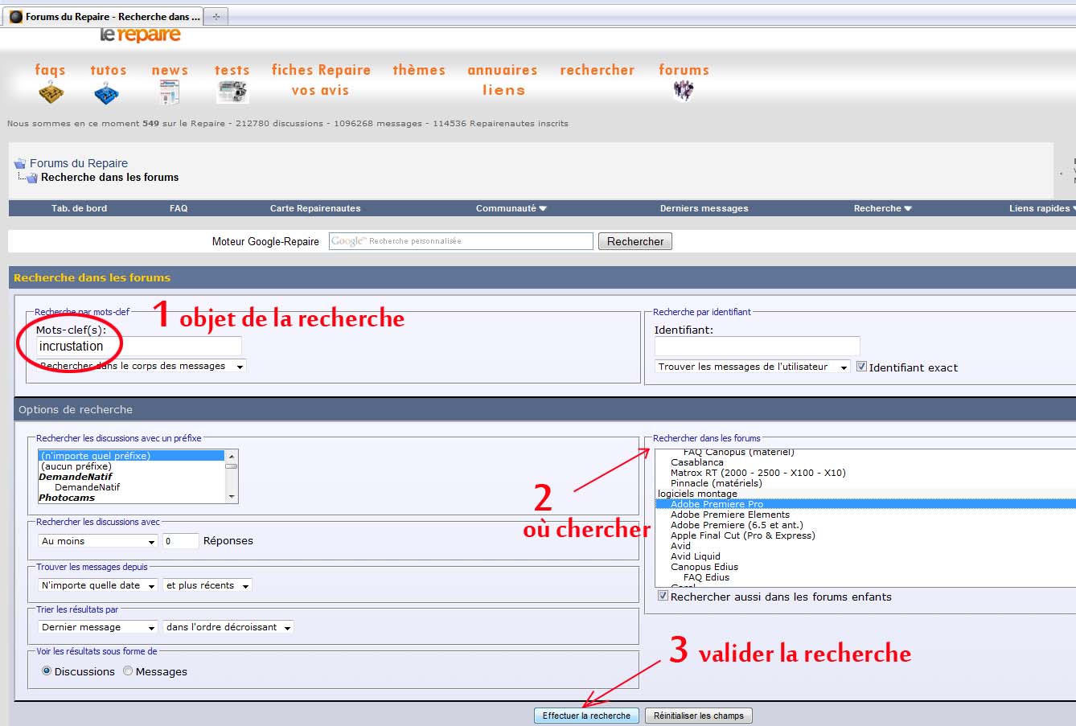Open the Rechercher dans le corps des messages dropdown
Viewport: 1076px width, 726px height.
[142, 366]
